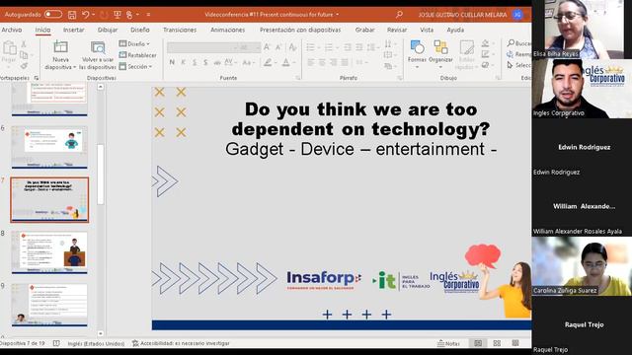Switch to the Grabar tab

(x=364, y=30)
